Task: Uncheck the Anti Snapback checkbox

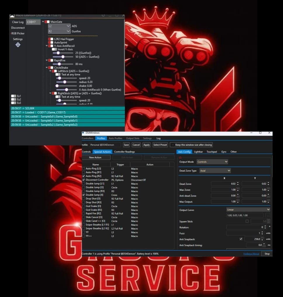Action: coord(241,239)
